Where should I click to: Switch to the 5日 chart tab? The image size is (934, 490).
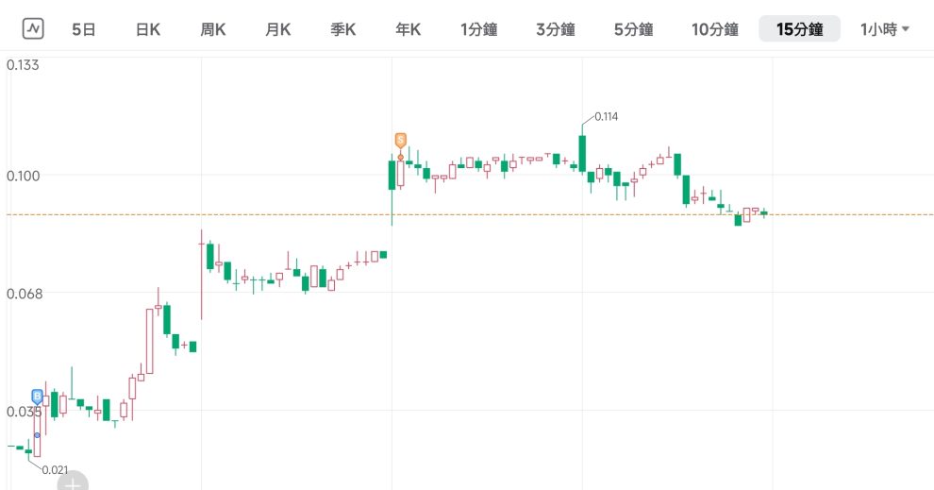(x=84, y=29)
